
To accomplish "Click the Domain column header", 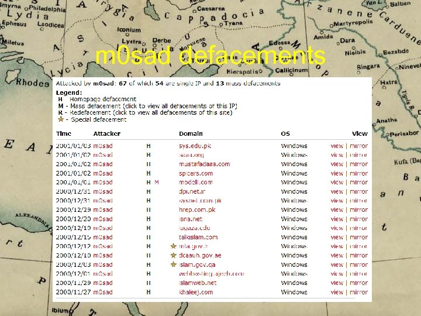I will [x=191, y=133].
